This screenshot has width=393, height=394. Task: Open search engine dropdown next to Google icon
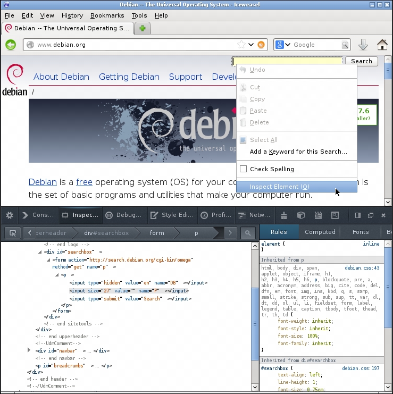pos(288,45)
